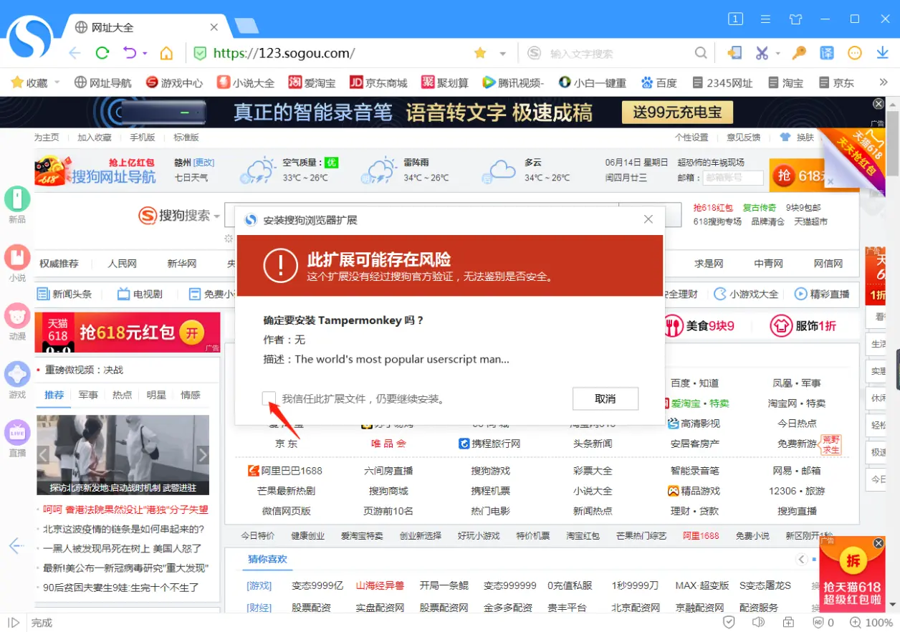Click the back navigation arrow
Screen dimensions: 900x632
[75, 53]
